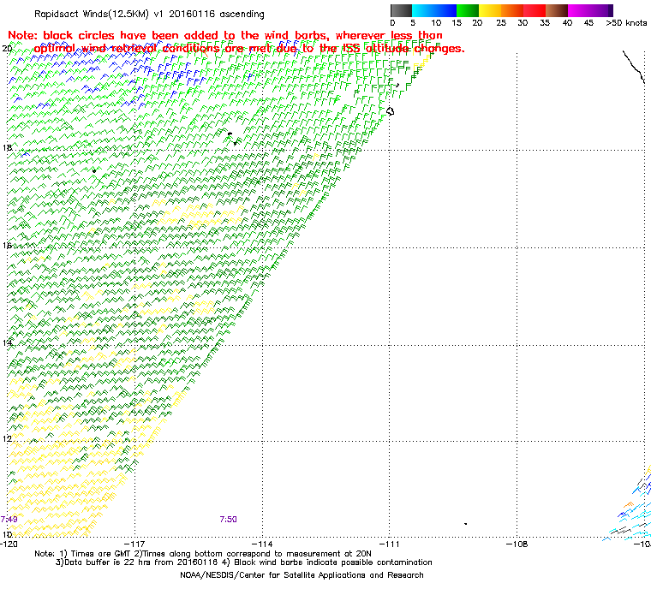Click the 'Rapidscat Winds(12.5KM) v1 20160116 ascending' title
Screen dimensions: 651x589
coord(149,14)
